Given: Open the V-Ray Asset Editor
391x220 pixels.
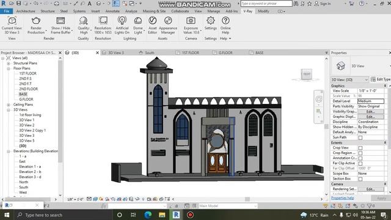Looking at the screenshot, I should pos(152,20).
